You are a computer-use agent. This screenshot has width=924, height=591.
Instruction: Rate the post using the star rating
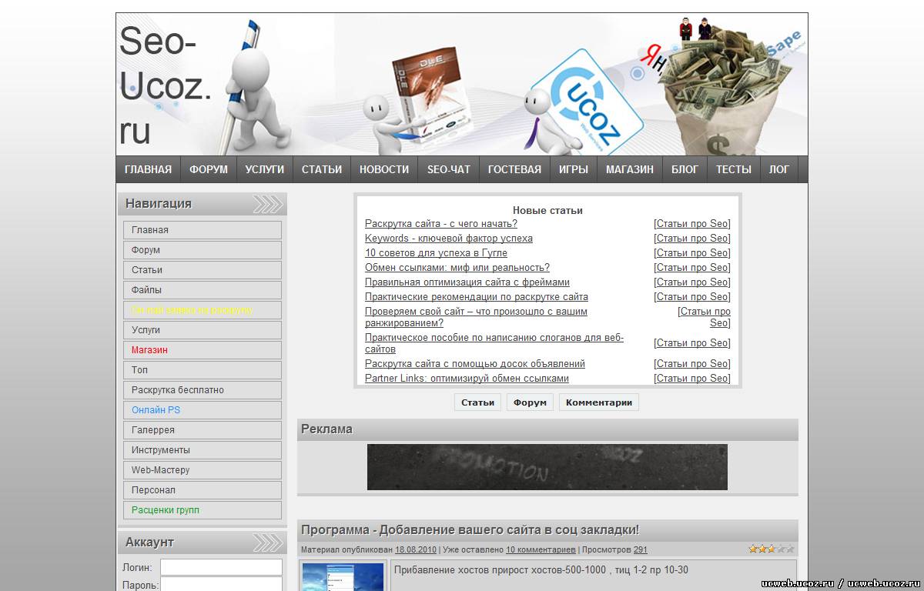click(x=772, y=549)
